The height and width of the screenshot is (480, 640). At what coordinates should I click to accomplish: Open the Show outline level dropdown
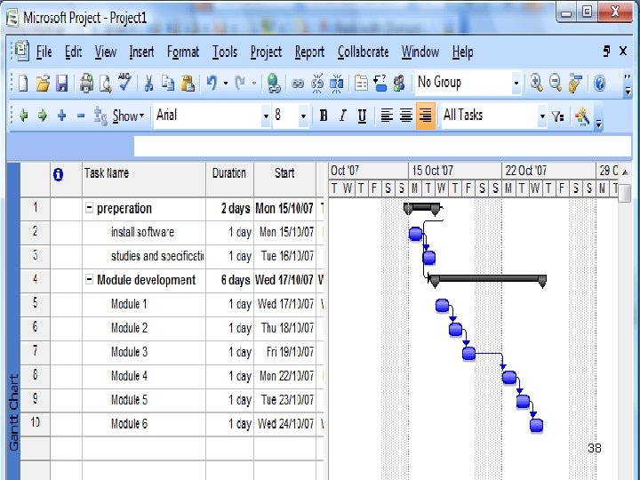(128, 116)
